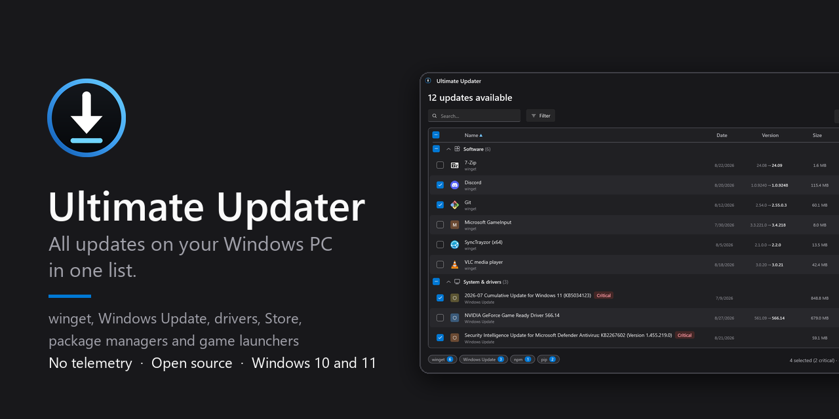The image size is (839, 419).
Task: Sort by the Size column header
Action: 817,136
